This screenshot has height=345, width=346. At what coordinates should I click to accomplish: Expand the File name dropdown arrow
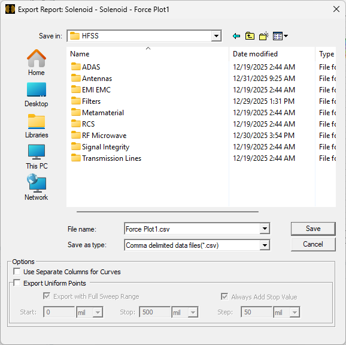pyautogui.click(x=265, y=229)
